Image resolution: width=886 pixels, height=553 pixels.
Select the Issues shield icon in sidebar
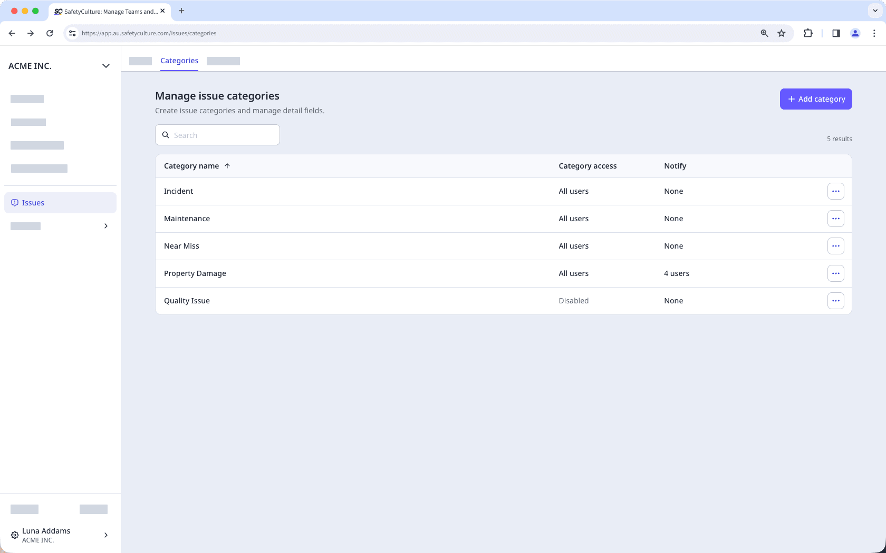click(x=14, y=202)
